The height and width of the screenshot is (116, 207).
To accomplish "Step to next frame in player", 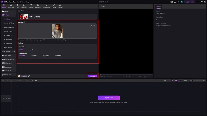I will [129, 77].
